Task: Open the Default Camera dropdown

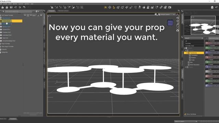Action: click(167, 14)
